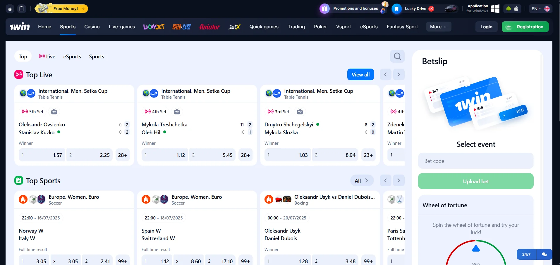Click the Top Sports calendar icon
The image size is (560, 265).
pyautogui.click(x=19, y=180)
